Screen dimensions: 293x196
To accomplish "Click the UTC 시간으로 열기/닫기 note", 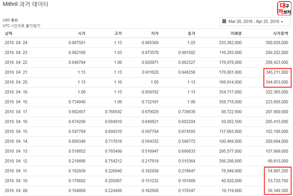I will click(x=22, y=26).
